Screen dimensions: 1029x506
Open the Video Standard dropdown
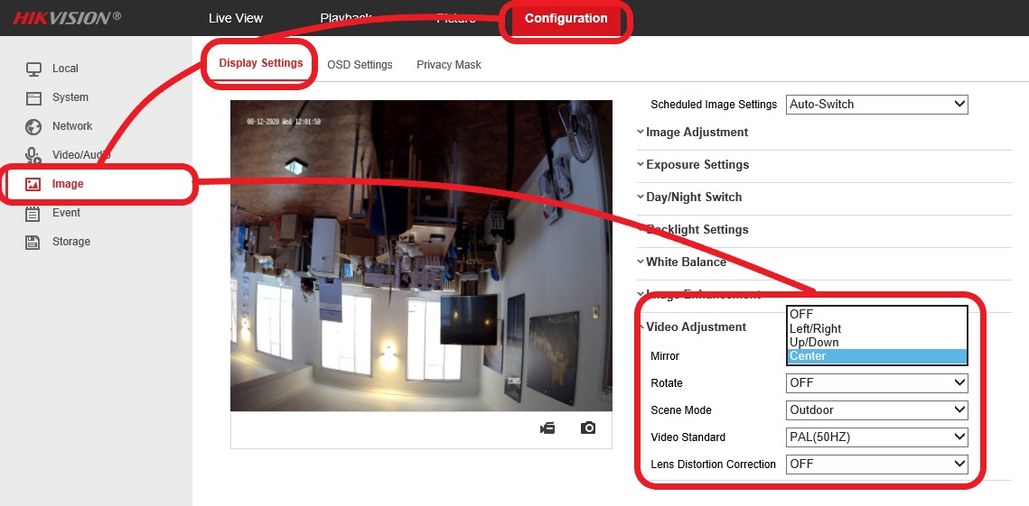[876, 437]
